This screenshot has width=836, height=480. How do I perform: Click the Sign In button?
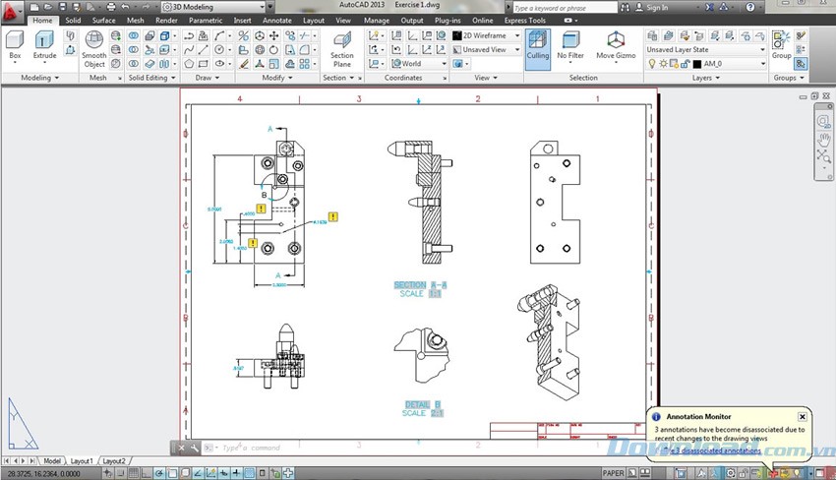pyautogui.click(x=652, y=8)
